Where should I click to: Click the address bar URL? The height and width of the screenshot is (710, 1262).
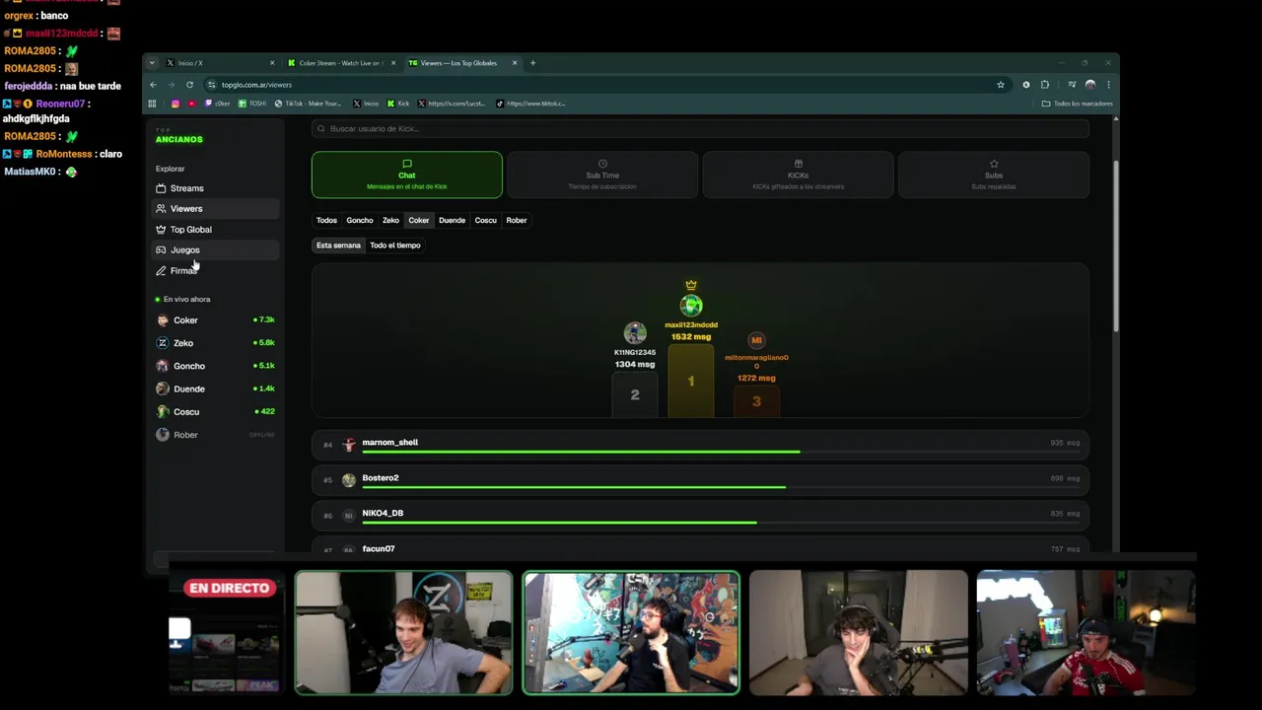(256, 85)
